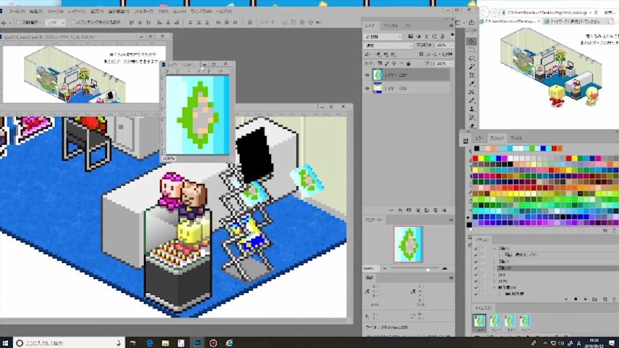This screenshot has height=348, width=619.
Task: Switch to the Channels tab
Action: point(390,26)
